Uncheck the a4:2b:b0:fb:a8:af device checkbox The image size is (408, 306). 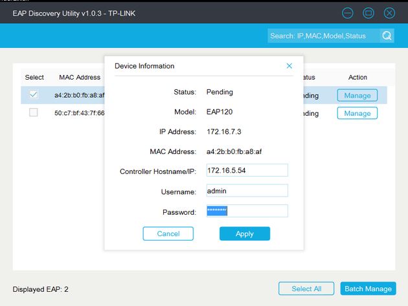click(x=33, y=94)
